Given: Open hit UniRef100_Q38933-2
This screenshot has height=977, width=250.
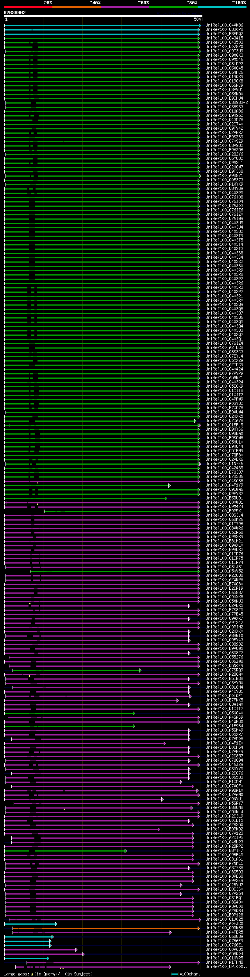Looking at the screenshot, I should point(227,103).
